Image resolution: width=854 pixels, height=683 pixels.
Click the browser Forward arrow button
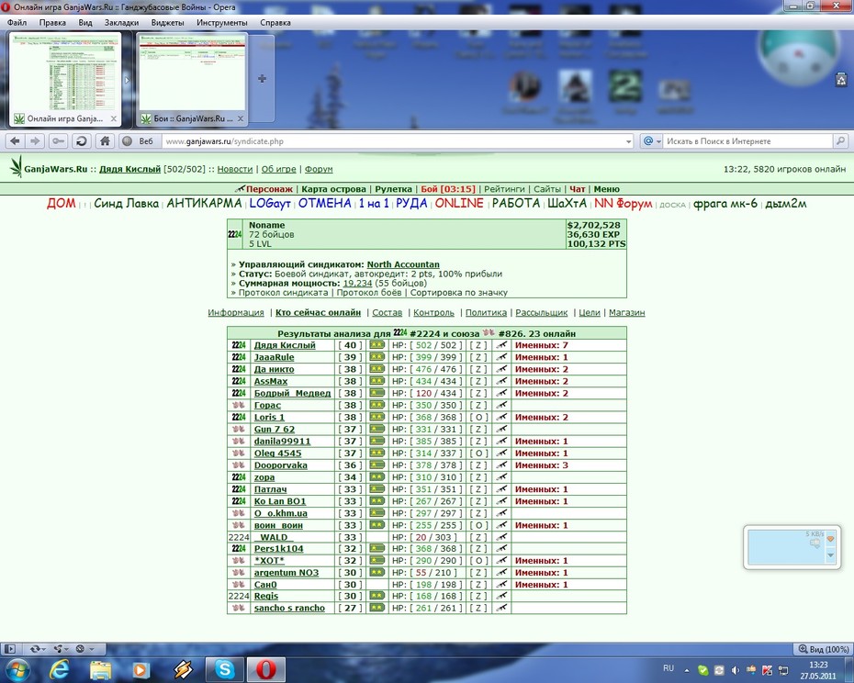click(35, 141)
